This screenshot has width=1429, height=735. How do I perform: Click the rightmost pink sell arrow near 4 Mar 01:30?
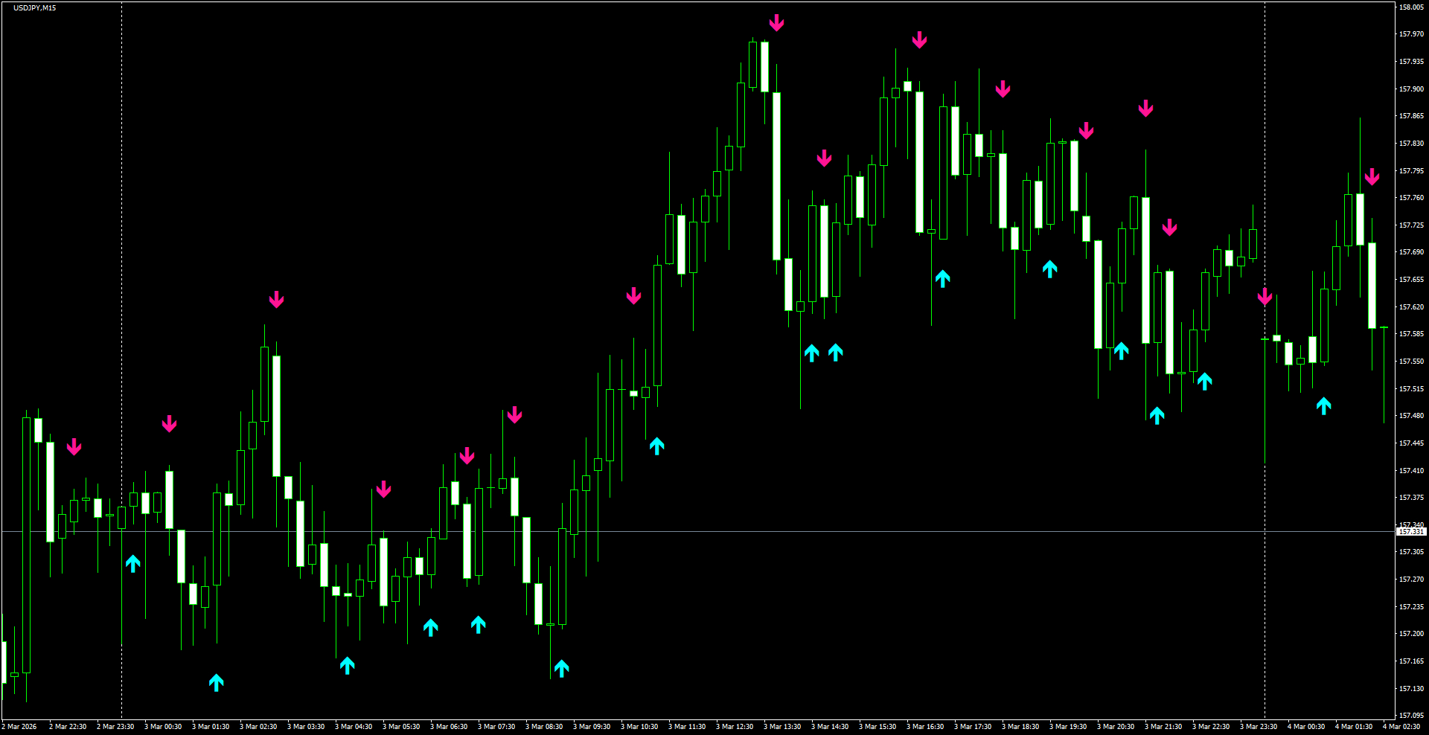(x=1373, y=176)
